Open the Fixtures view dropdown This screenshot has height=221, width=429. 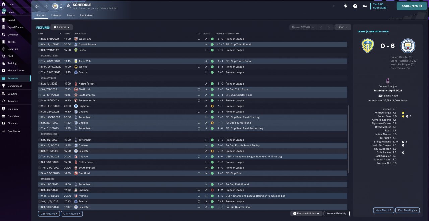coord(62,27)
